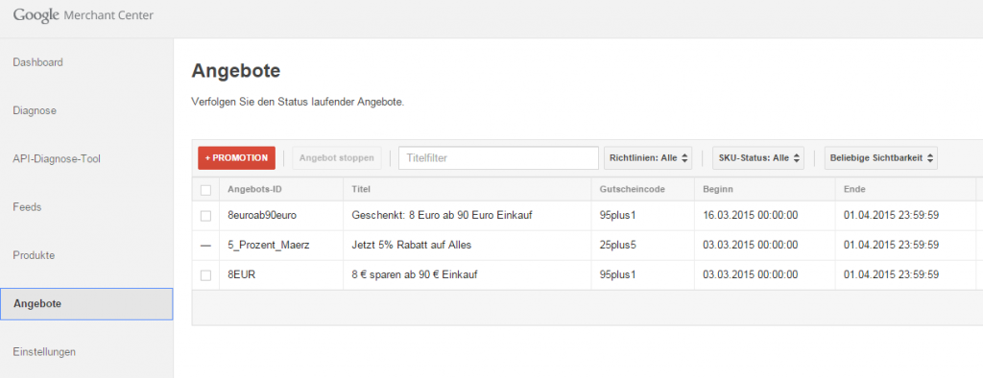Screen dimensions: 983x378
Task: Click the 5_Prozent_Maerz offer ID
Action: [x=269, y=245]
